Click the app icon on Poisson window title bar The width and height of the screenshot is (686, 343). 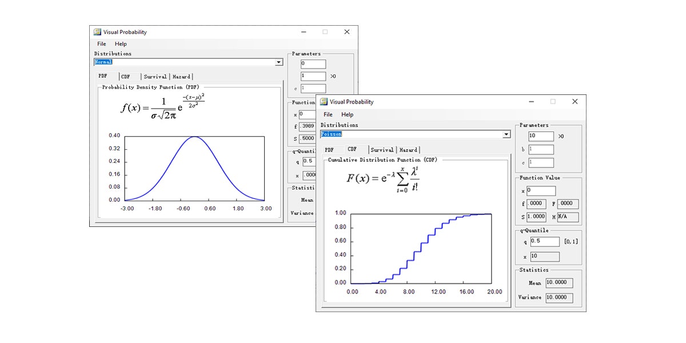tap(324, 101)
